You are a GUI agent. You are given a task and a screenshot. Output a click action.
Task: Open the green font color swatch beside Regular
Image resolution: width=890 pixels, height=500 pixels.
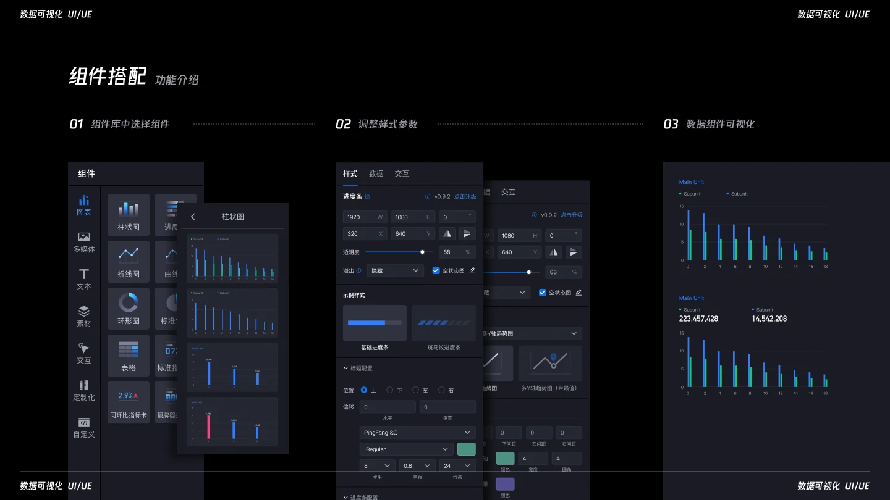pos(466,449)
